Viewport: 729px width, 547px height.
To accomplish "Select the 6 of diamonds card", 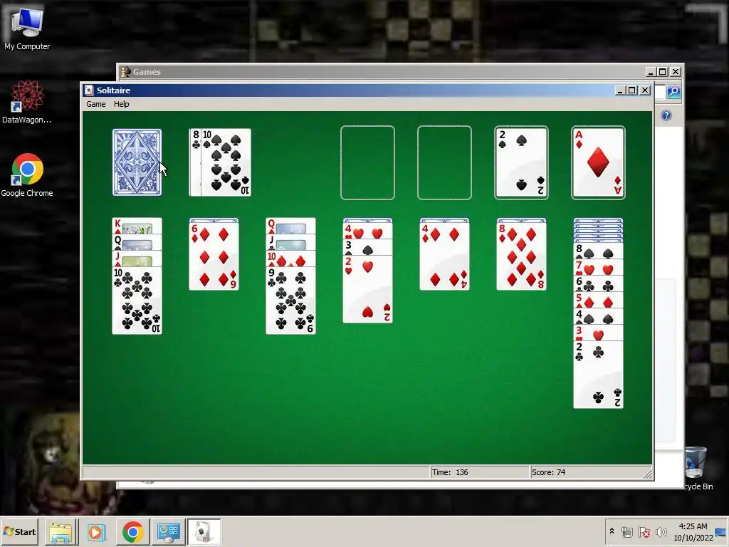I will pos(214,256).
